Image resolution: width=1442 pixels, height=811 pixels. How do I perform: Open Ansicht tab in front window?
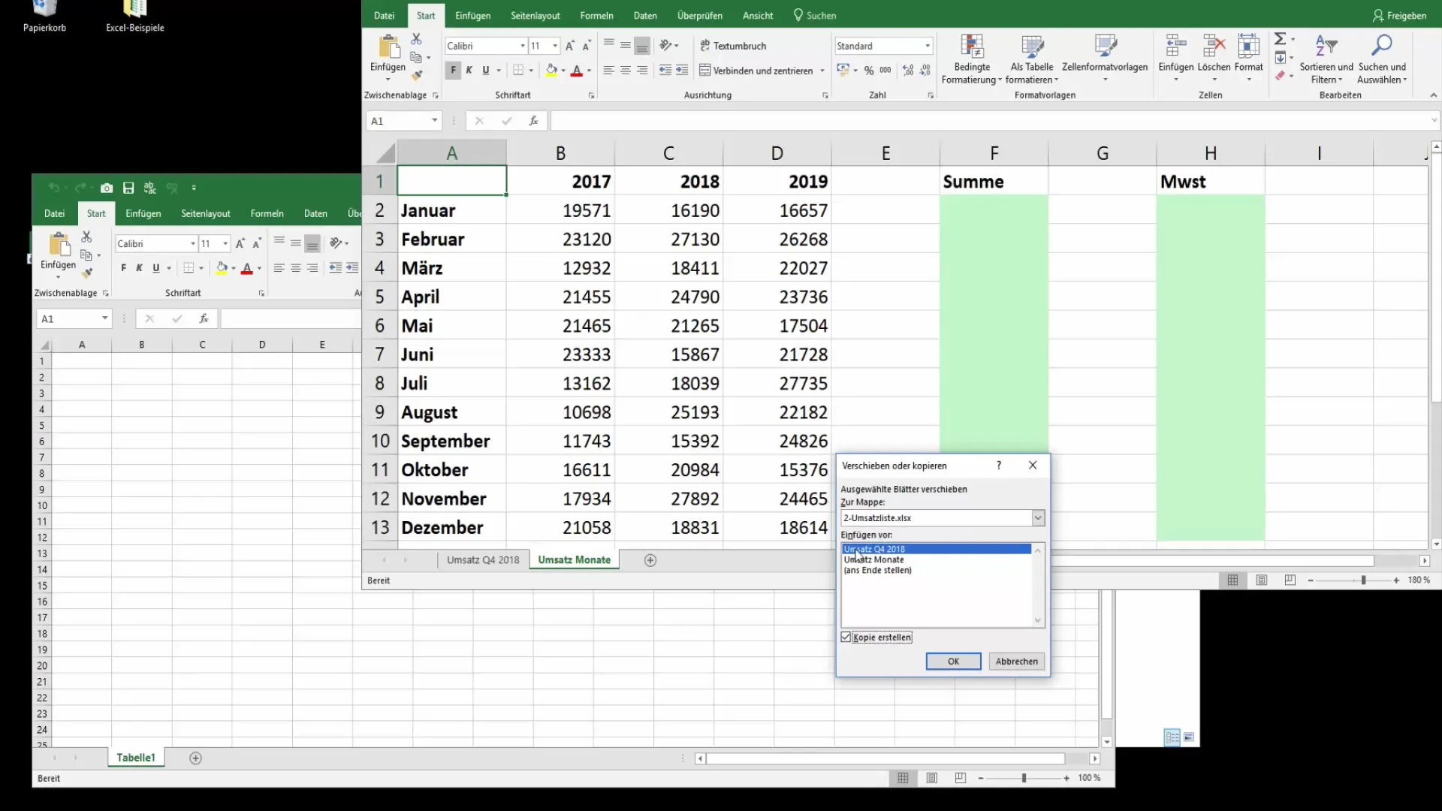758,15
